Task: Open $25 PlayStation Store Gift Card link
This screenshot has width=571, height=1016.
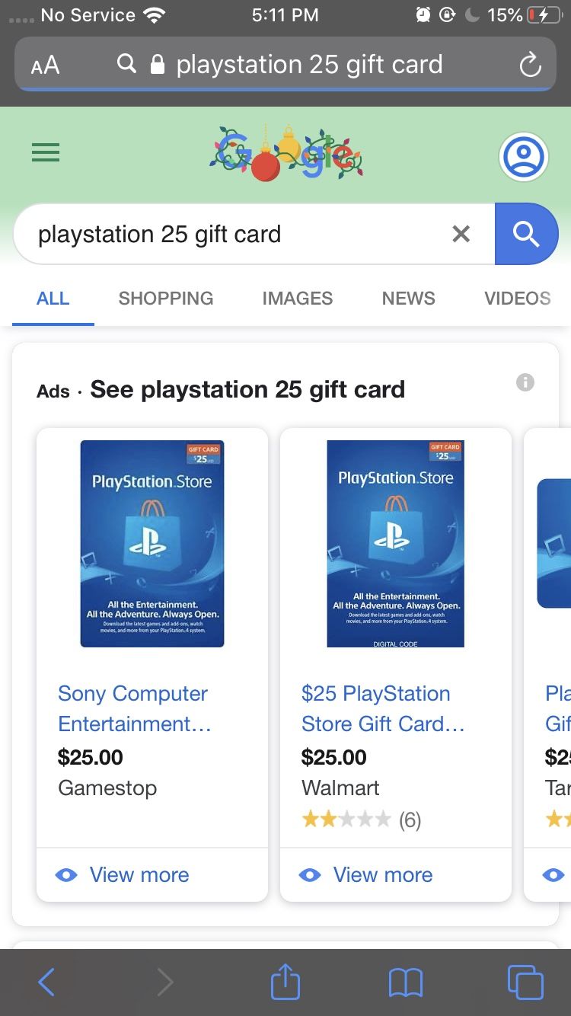Action: pos(383,708)
